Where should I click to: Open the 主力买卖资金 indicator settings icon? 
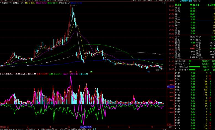click(x=1, y=74)
